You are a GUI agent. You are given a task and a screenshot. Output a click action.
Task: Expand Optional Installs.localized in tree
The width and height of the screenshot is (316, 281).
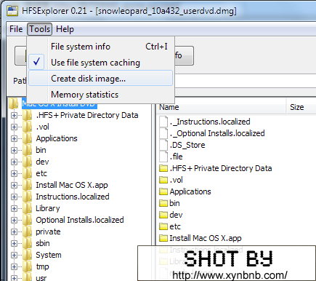[14, 221]
